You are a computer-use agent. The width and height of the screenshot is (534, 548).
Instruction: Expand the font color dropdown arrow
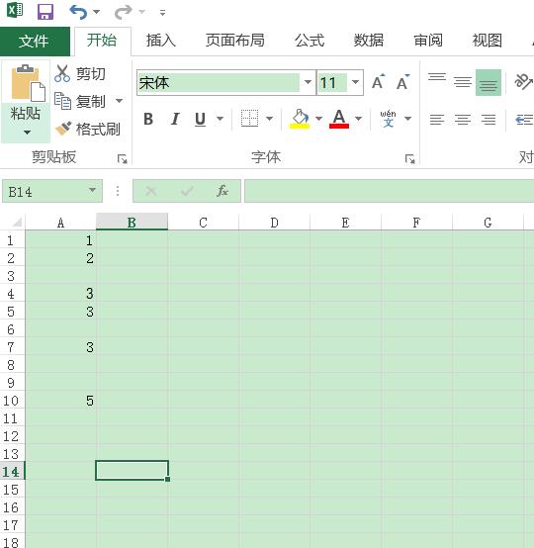click(x=358, y=119)
